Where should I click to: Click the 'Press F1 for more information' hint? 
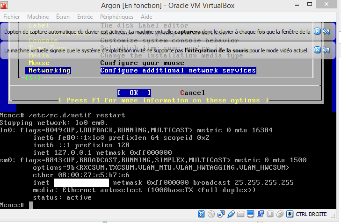(x=164, y=100)
